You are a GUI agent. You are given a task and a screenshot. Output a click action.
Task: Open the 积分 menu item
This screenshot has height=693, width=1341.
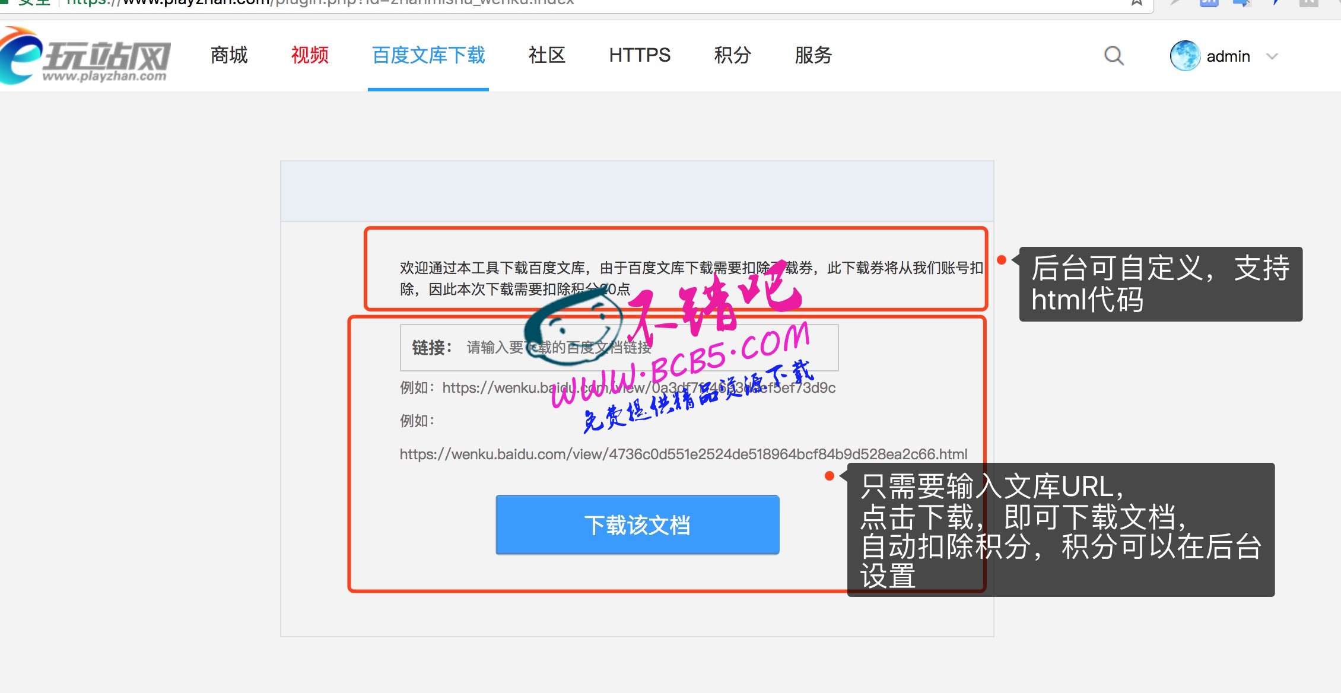click(733, 55)
